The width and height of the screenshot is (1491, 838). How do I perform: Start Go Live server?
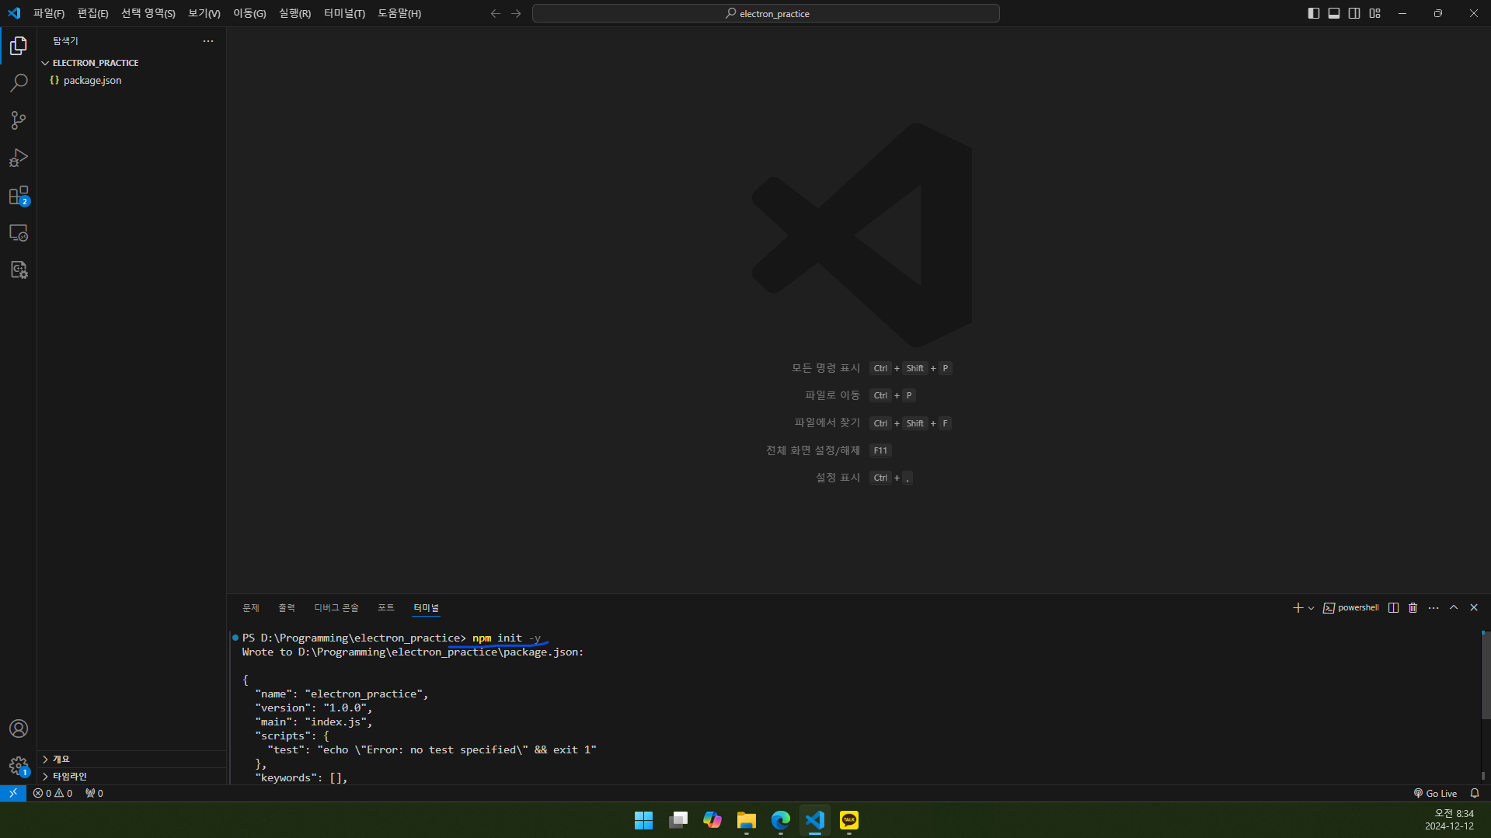(x=1435, y=793)
